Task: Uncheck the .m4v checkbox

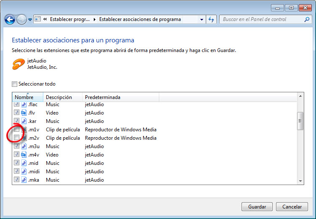Action: point(16,154)
